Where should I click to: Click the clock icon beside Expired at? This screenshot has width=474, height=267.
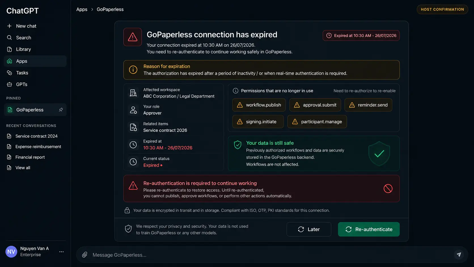tap(133, 145)
